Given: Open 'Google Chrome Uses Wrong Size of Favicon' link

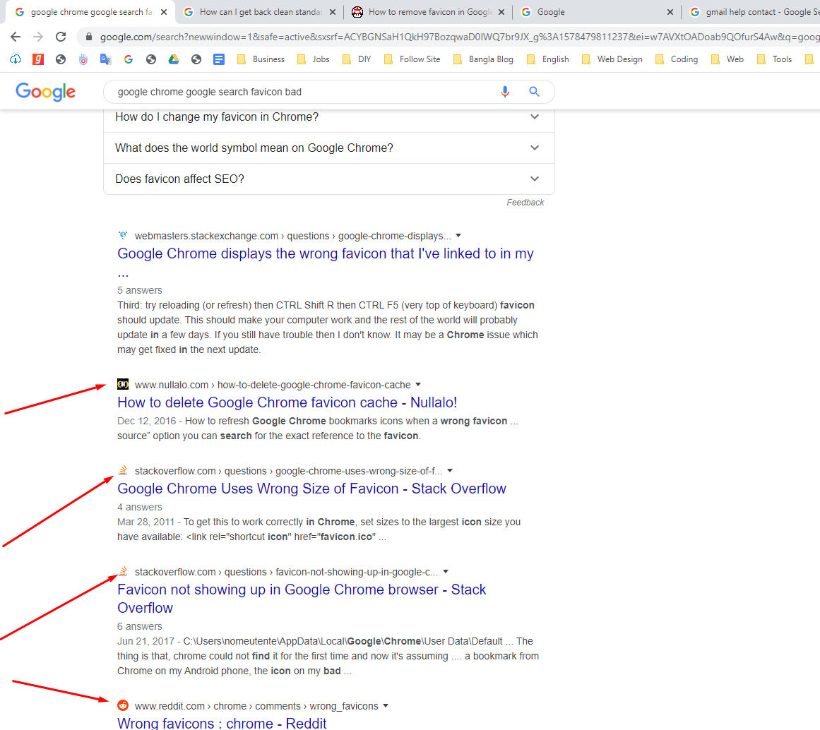Looking at the screenshot, I should [311, 489].
